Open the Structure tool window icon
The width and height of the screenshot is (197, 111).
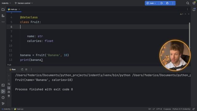point(3,16)
